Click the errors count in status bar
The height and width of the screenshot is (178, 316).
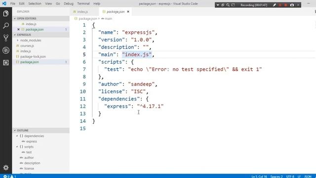tap(6, 177)
